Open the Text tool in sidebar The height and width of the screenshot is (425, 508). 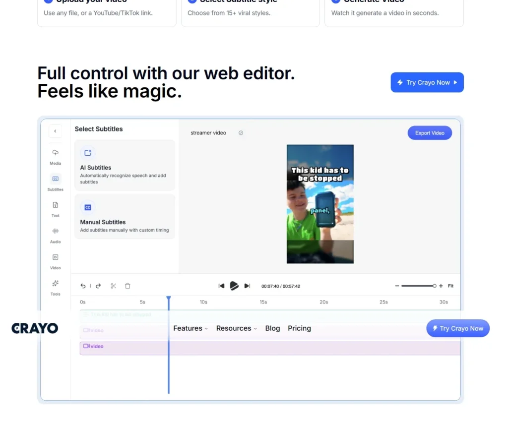(x=55, y=205)
